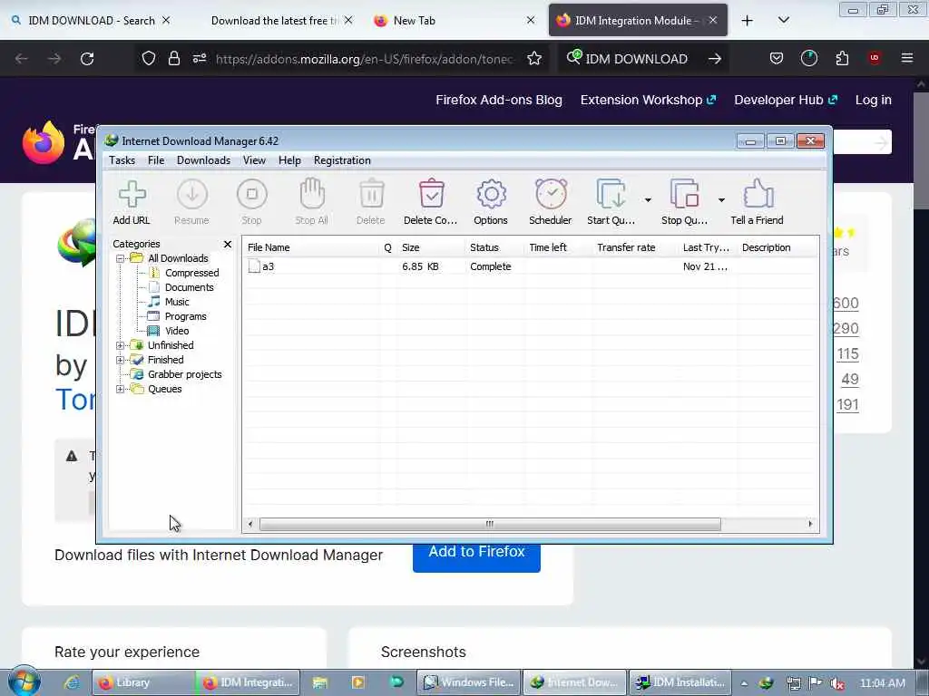Click the tracking protection shield icon
This screenshot has height=696, width=929.
[149, 59]
